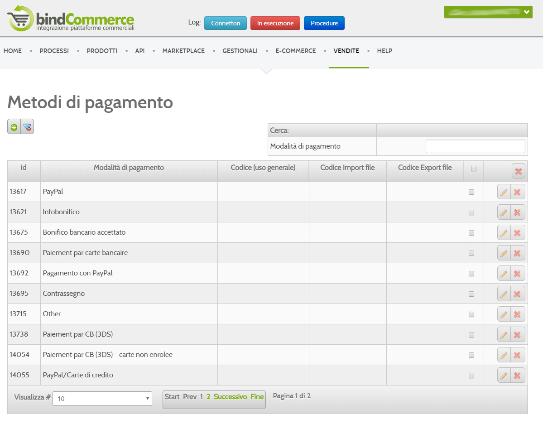Sort by id column header
543x429 pixels.
(x=24, y=167)
